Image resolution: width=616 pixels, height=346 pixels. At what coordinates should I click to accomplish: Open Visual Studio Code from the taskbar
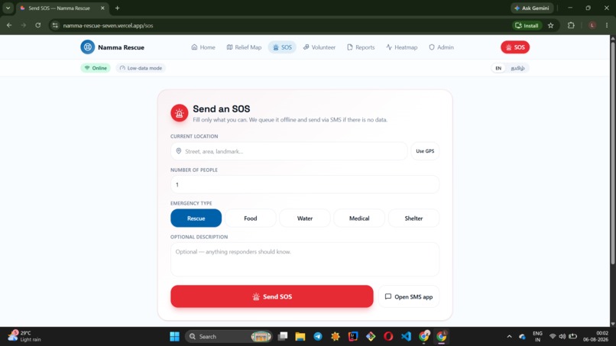point(406,337)
